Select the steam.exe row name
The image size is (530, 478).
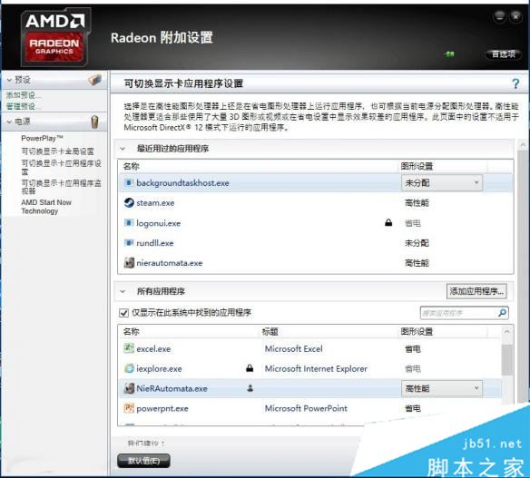click(155, 203)
